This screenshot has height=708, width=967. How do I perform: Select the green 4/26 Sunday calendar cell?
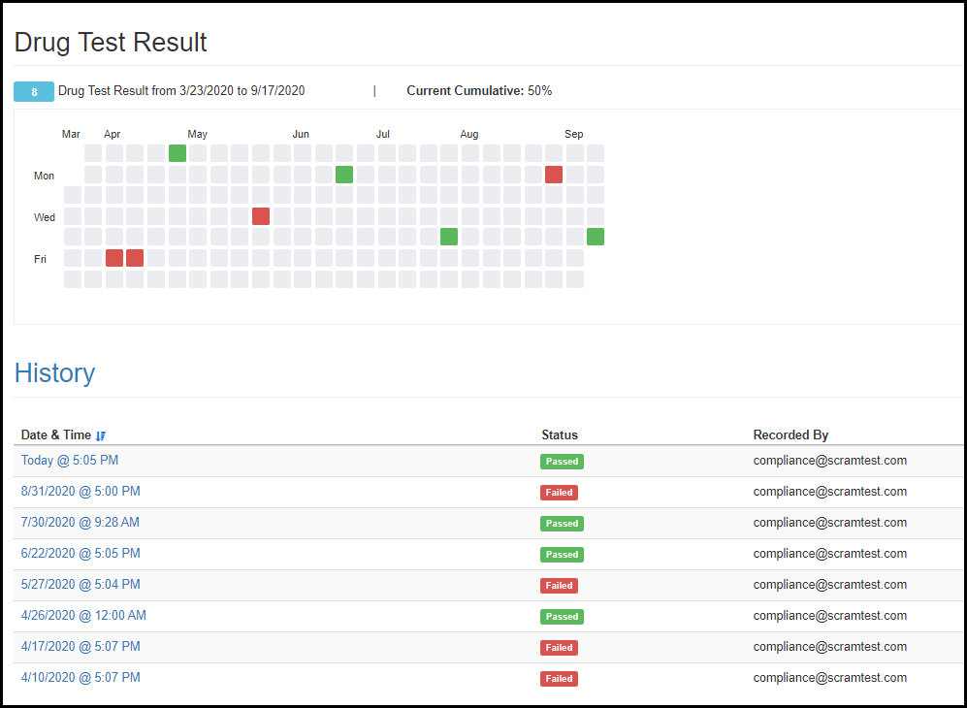(x=177, y=153)
